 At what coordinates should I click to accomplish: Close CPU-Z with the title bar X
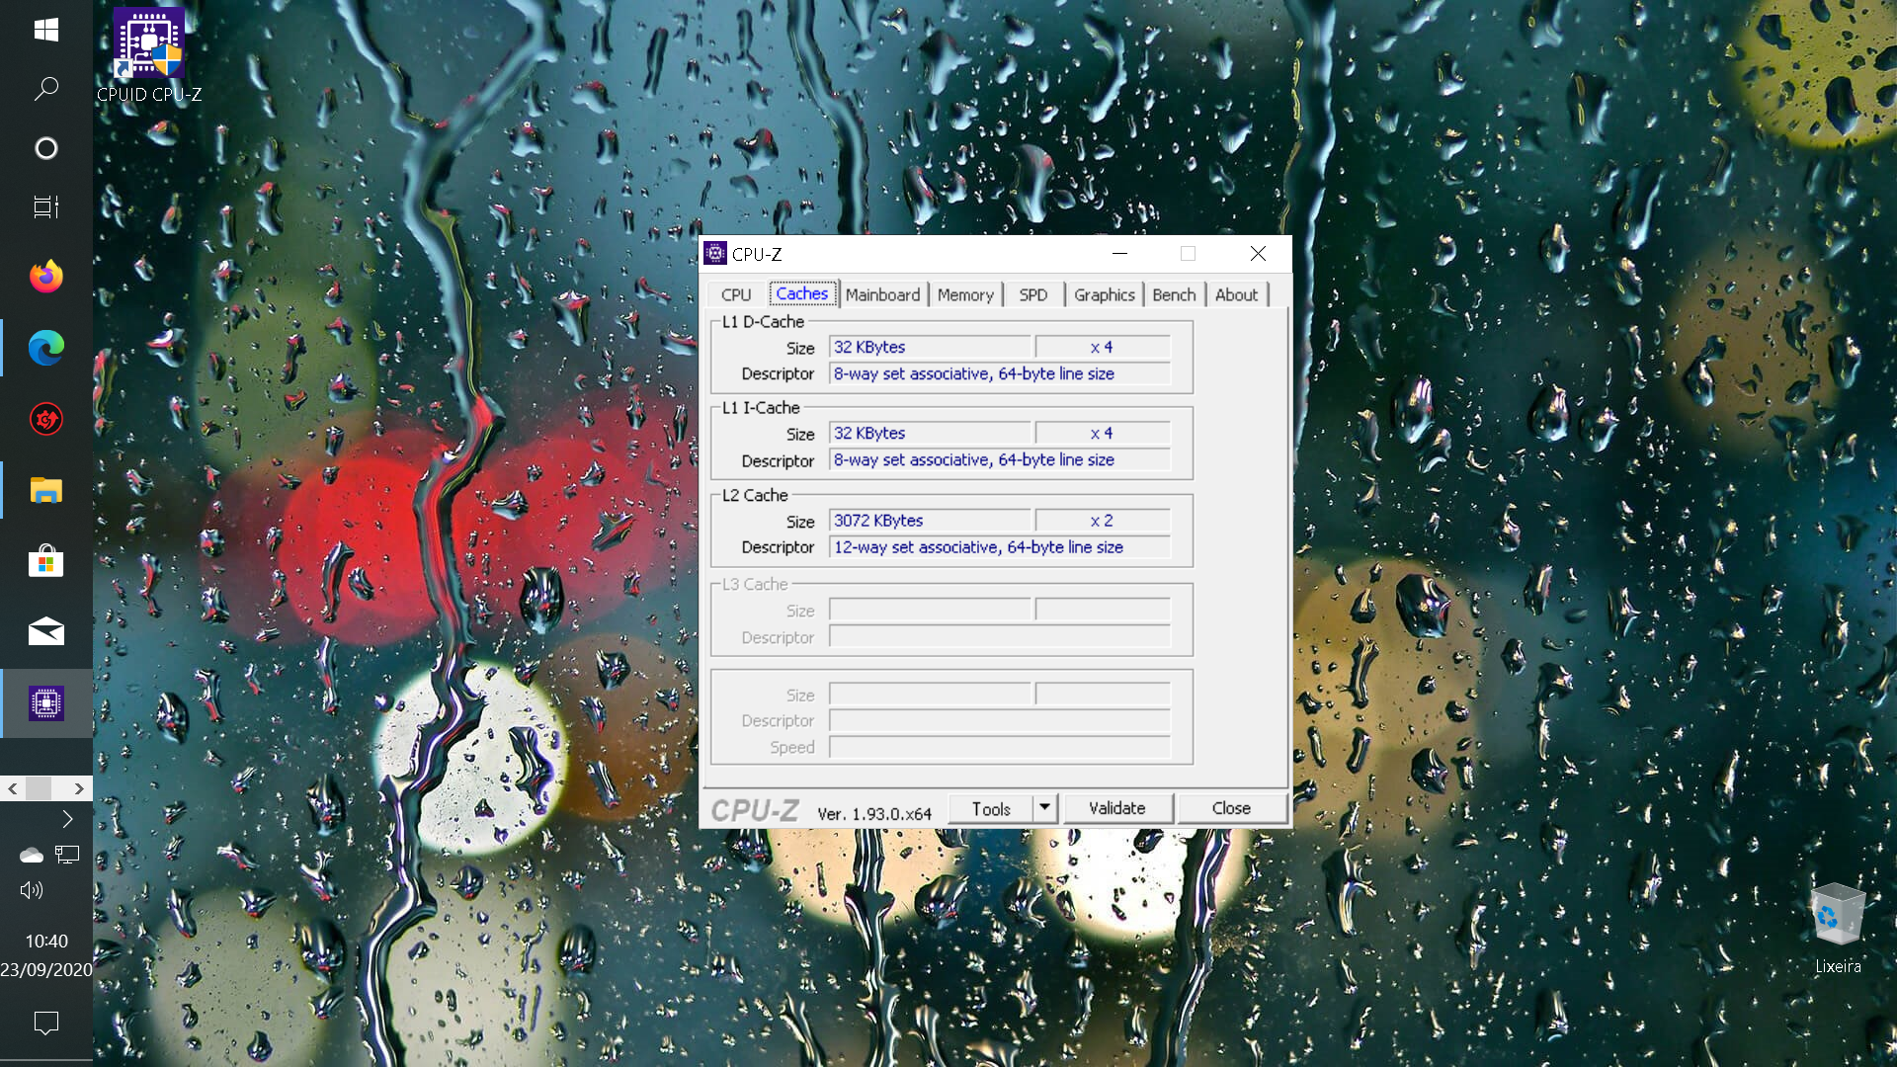1258,254
